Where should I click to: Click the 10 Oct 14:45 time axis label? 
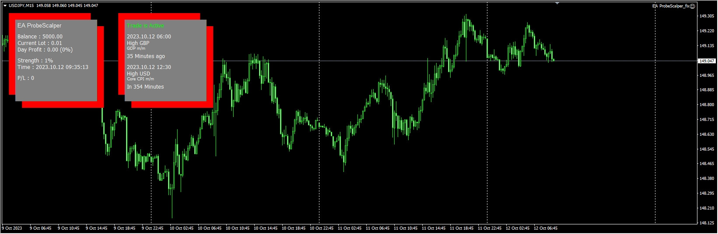point(266,228)
